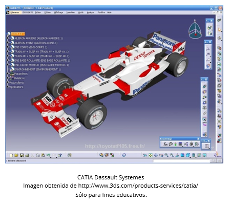Expand the AILERON ARRIERE tree node
The image size is (230, 202).
point(8,38)
